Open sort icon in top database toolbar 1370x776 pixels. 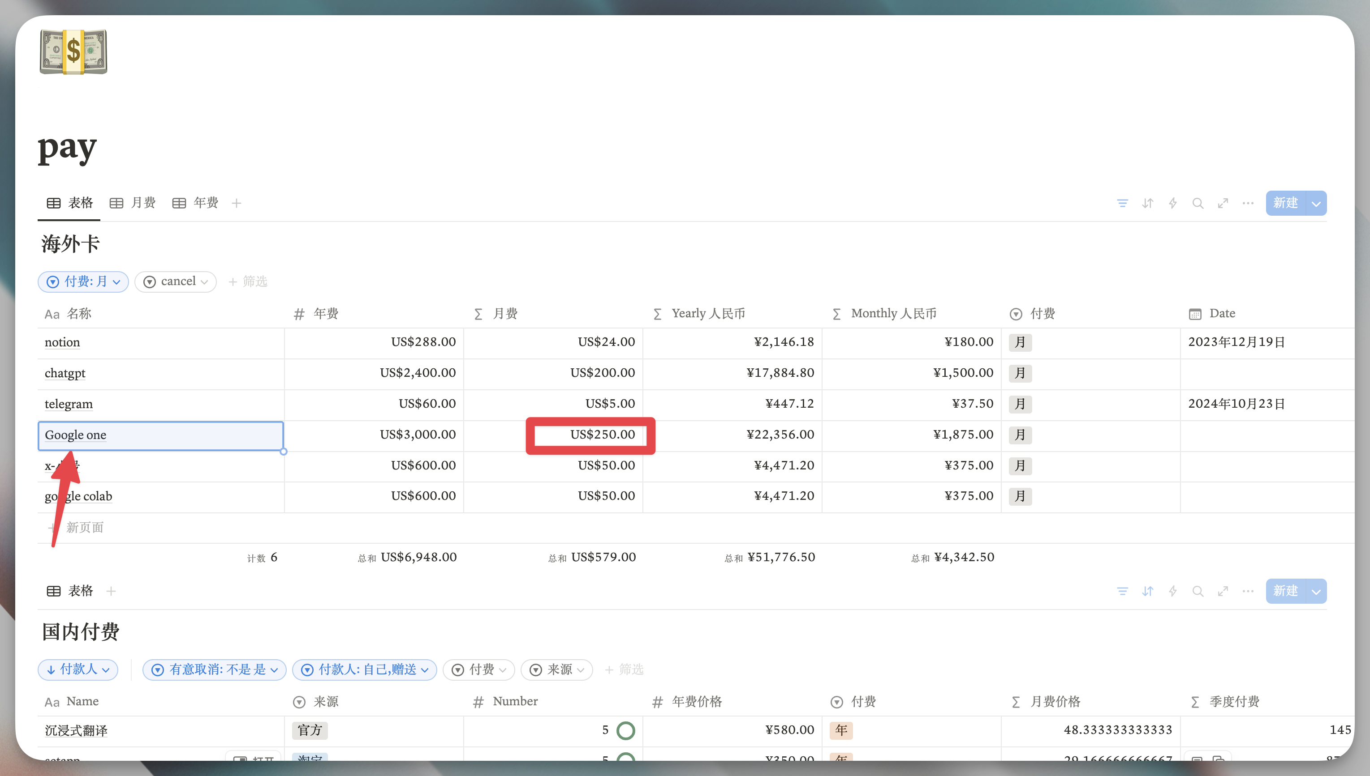(x=1147, y=203)
